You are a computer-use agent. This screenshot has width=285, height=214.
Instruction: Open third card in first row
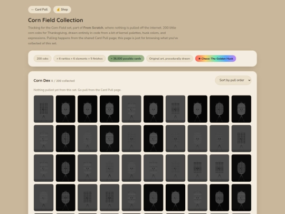pos(88,109)
